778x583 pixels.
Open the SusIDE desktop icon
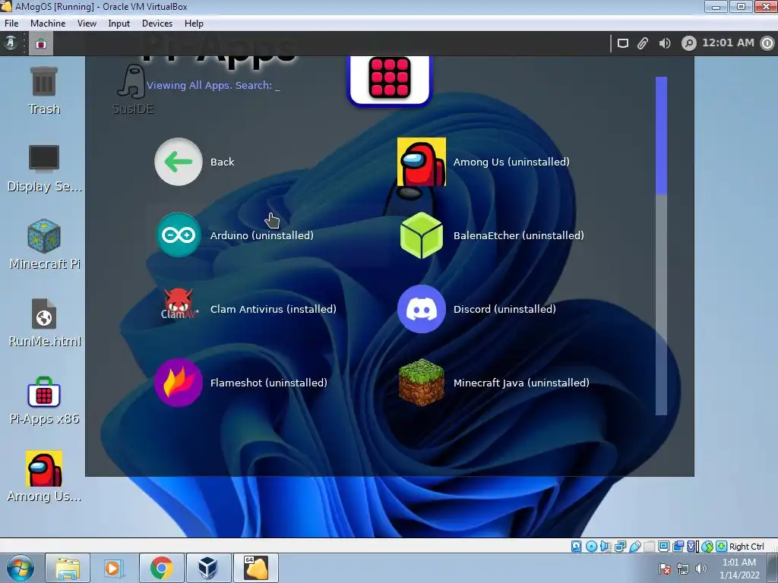pyautogui.click(x=132, y=90)
